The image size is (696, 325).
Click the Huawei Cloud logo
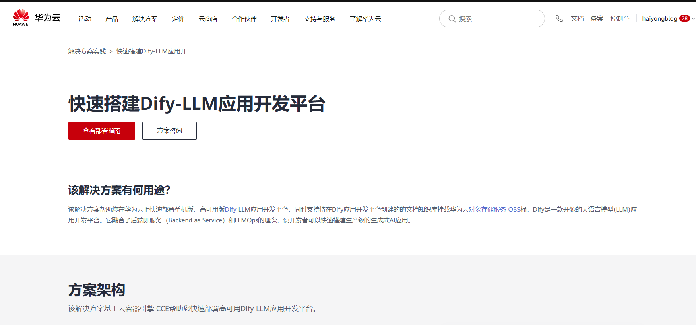coord(37,18)
